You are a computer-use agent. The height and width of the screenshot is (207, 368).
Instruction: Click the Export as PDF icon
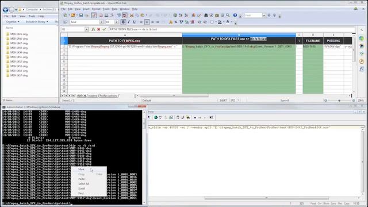pyautogui.click(x=101, y=16)
